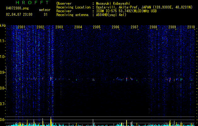Click the 2306 time marker
This screenshot has width=198, height=126.
pos(116,27)
